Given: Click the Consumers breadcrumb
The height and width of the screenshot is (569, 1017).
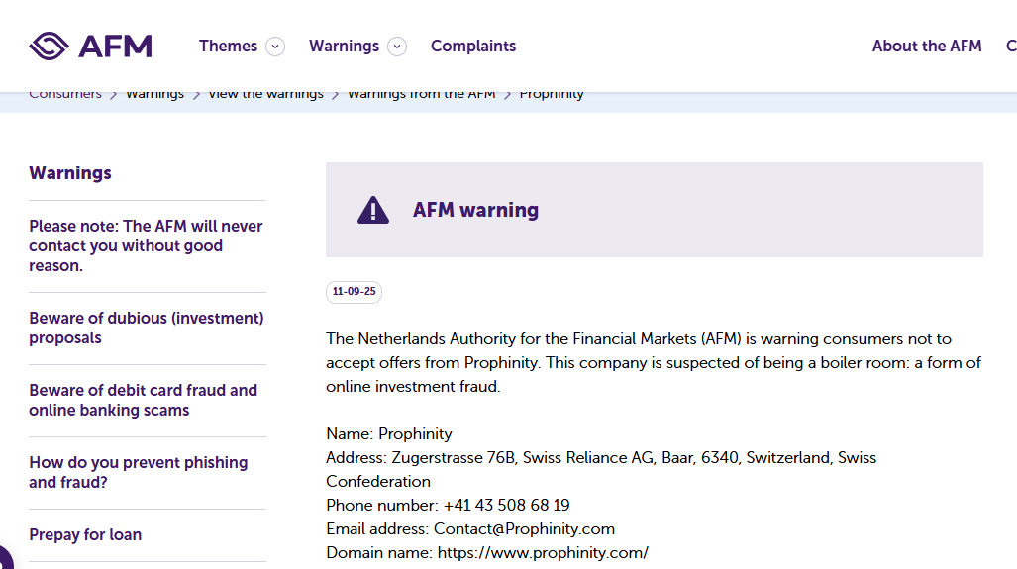Looking at the screenshot, I should coord(64,95).
